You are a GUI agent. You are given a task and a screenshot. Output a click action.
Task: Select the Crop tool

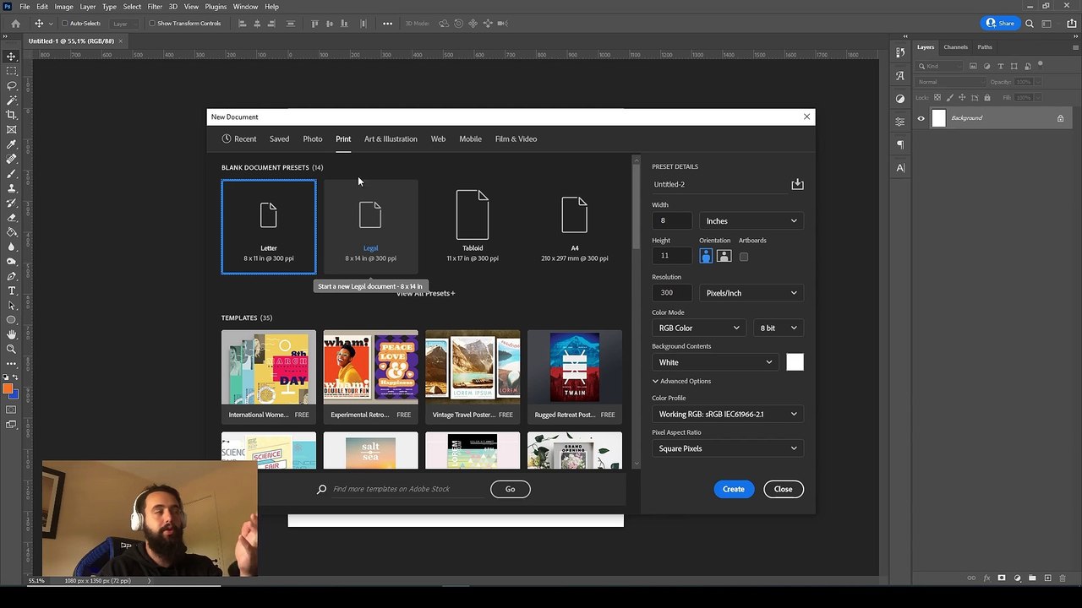(11, 115)
